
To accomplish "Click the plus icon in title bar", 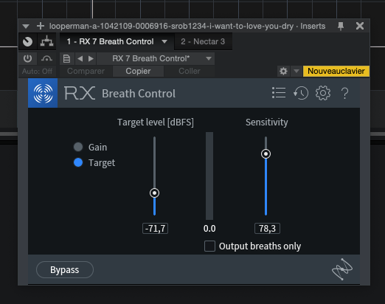I will (41, 26).
